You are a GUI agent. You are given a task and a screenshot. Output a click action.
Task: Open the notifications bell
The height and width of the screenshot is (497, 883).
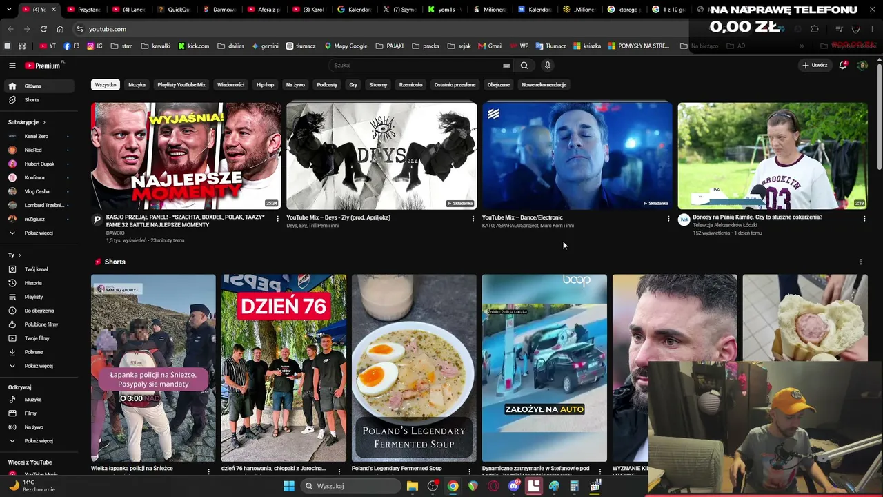[842, 66]
